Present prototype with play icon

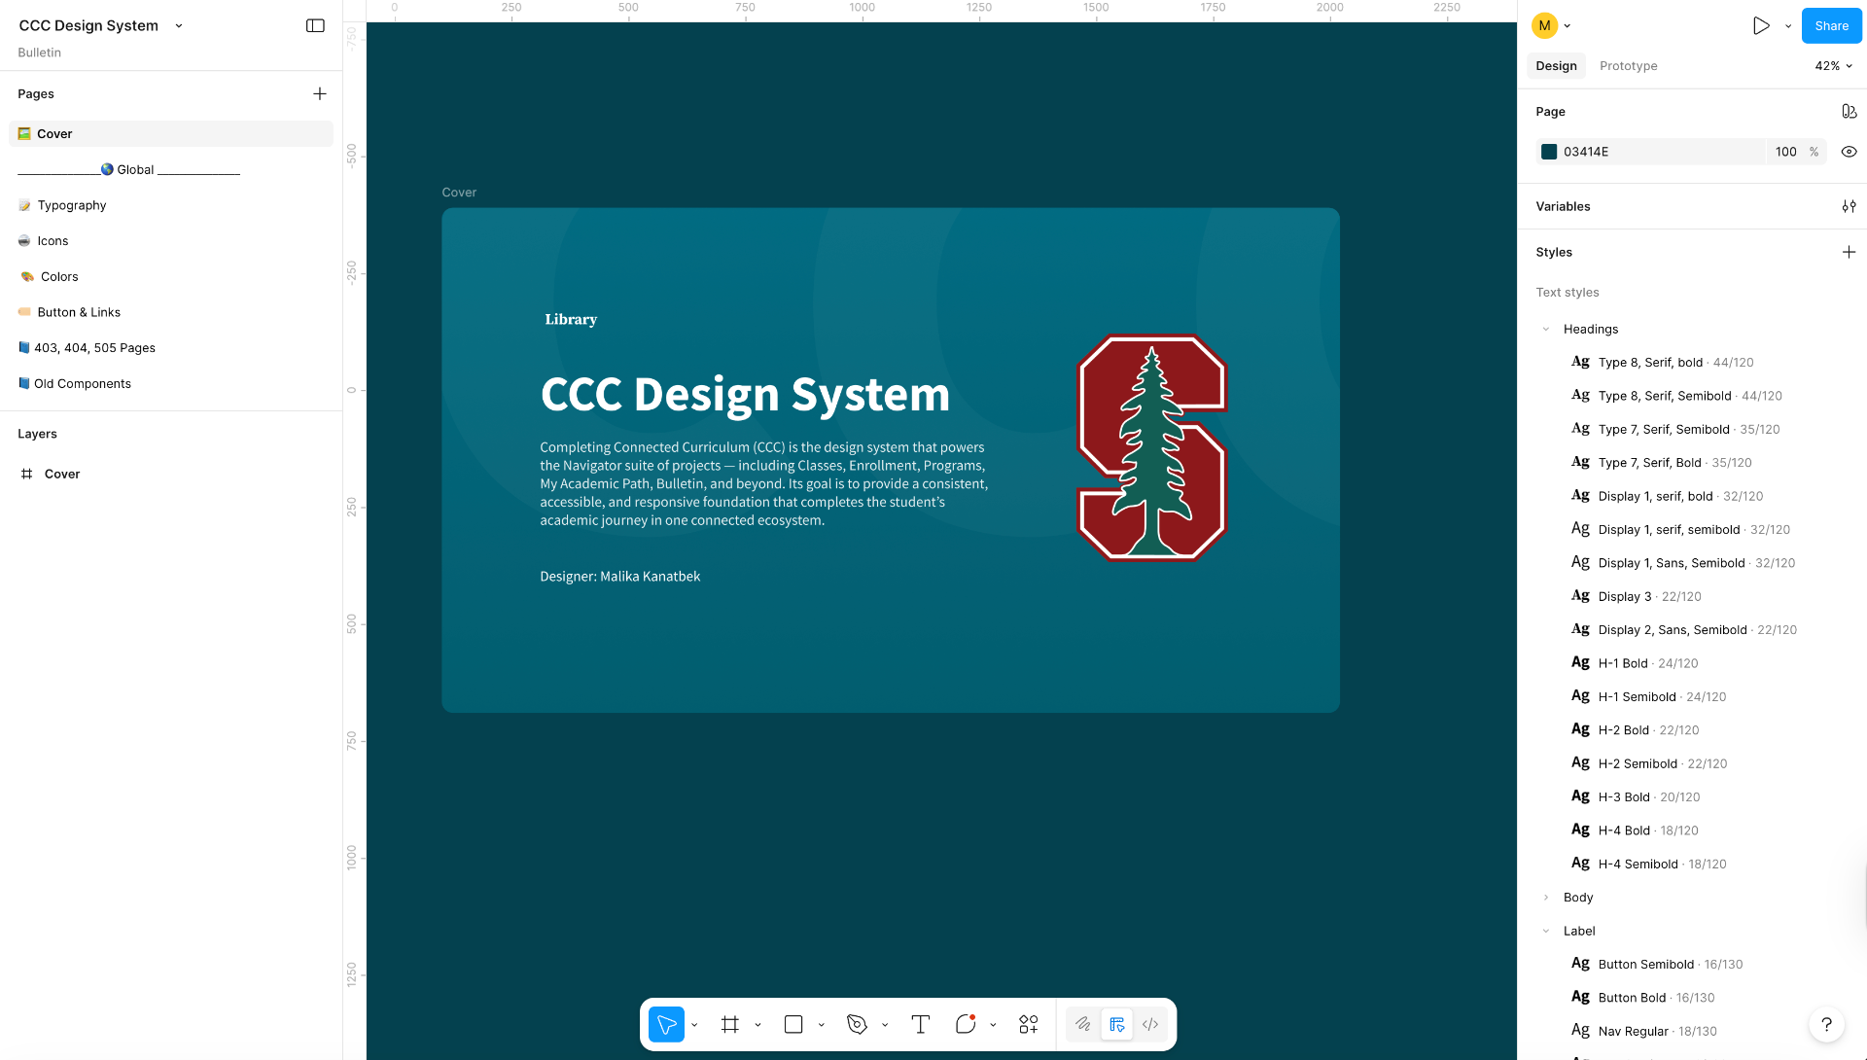pyautogui.click(x=1761, y=26)
